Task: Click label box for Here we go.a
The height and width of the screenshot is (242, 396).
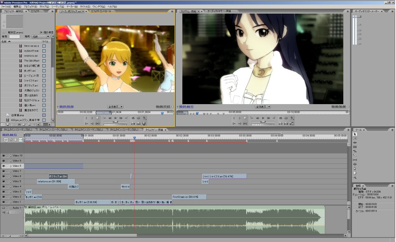Action: tap(44, 46)
